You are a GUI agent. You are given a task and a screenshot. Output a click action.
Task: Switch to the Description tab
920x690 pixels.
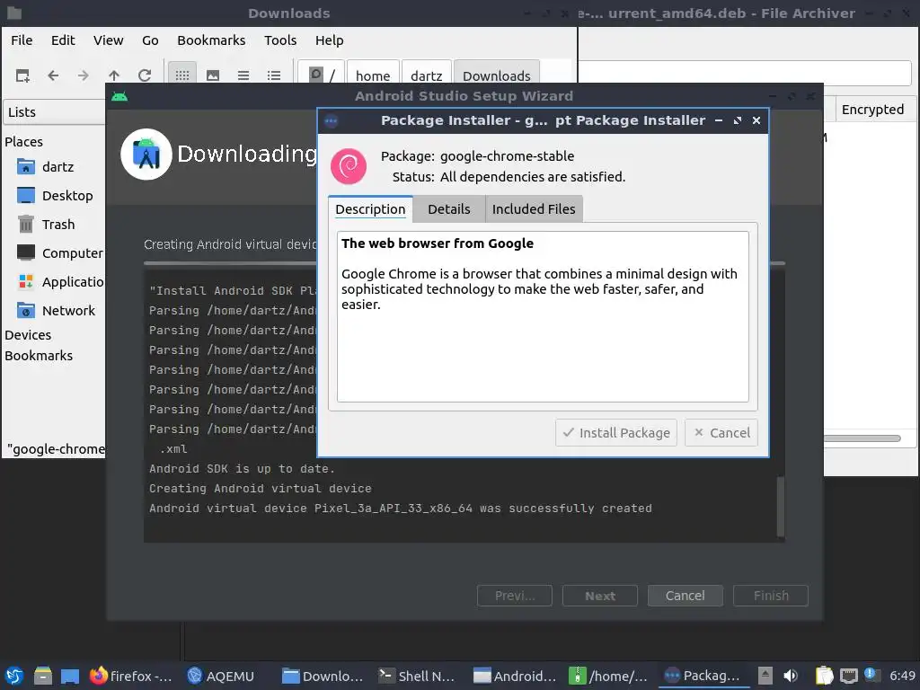(370, 209)
